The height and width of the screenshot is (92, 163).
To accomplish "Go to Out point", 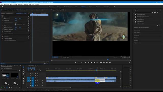I will point(97,62).
